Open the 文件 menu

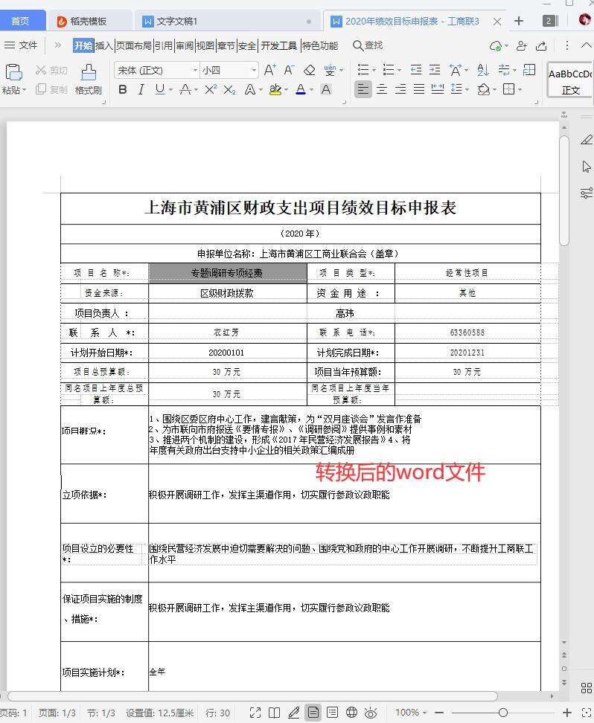coord(21,45)
